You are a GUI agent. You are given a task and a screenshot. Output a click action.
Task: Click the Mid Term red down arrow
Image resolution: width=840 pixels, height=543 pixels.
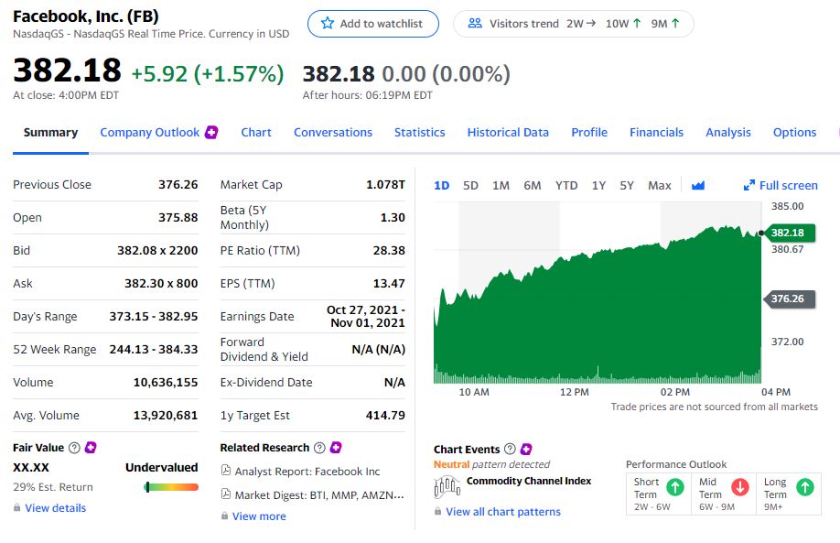click(740, 487)
